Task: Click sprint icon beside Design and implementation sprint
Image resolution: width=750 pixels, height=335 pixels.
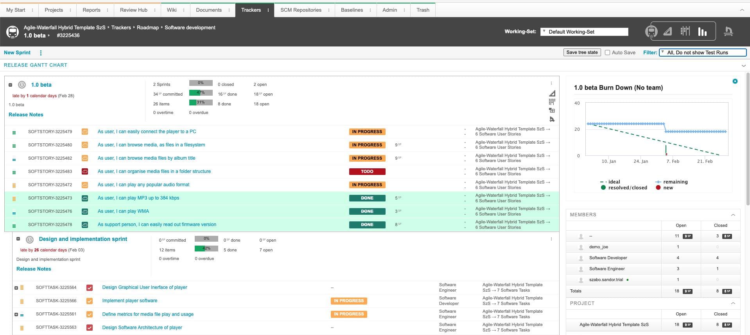Action: [30, 239]
